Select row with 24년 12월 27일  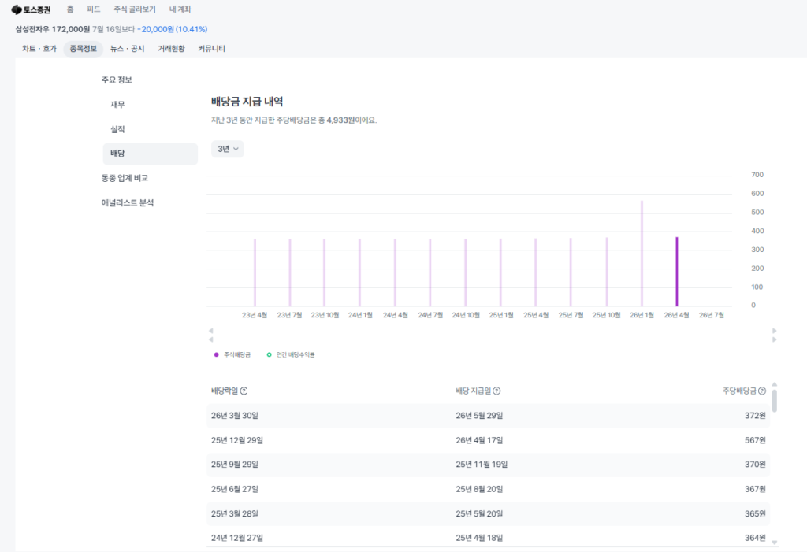(488, 538)
